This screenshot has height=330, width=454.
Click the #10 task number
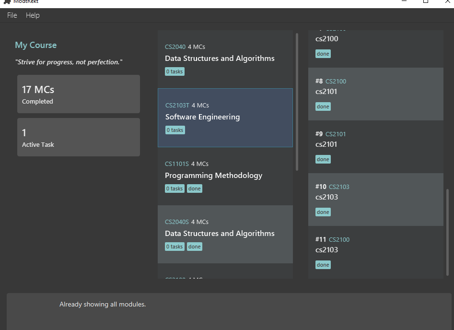321,187
